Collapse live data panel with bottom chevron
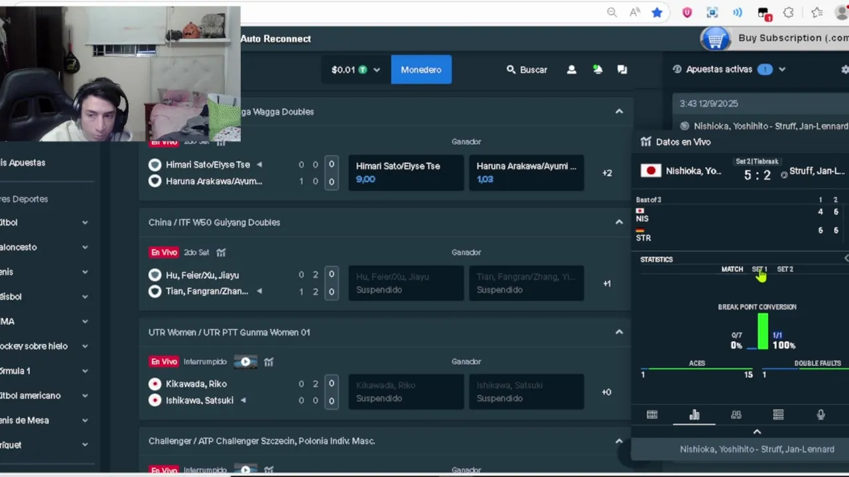849x477 pixels. (757, 432)
